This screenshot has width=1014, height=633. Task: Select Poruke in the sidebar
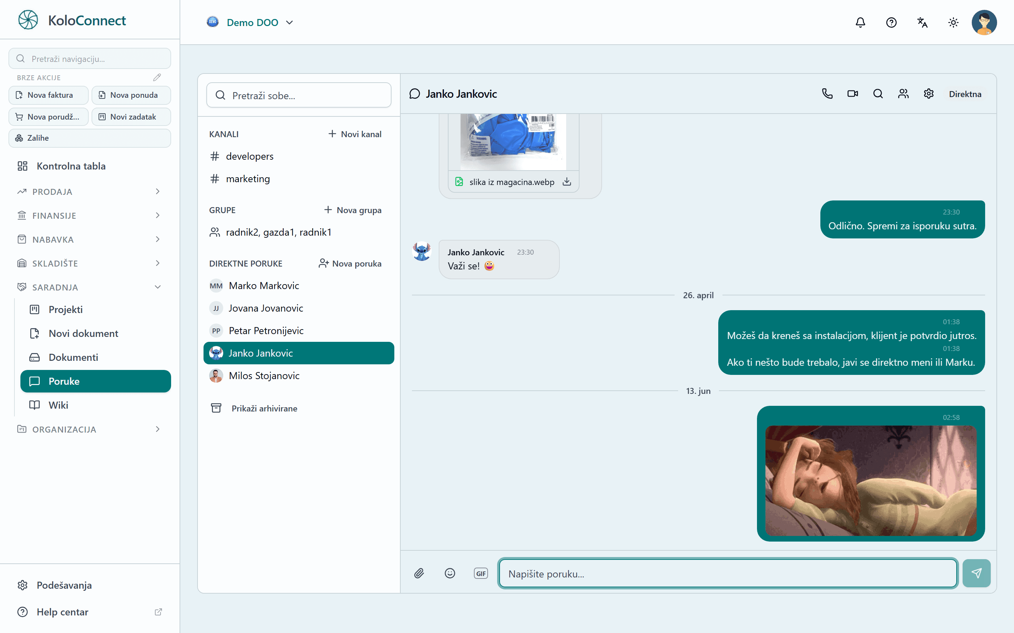click(x=95, y=382)
